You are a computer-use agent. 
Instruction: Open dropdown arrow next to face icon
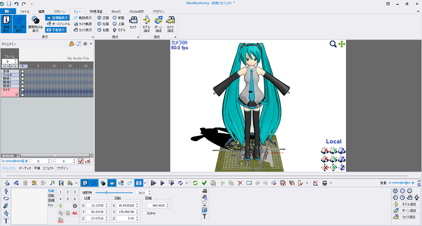pyautogui.click(x=331, y=183)
